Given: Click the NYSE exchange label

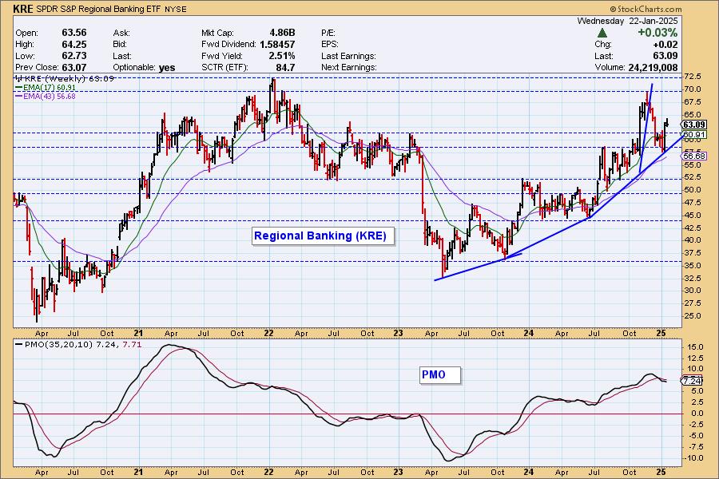Looking at the screenshot, I should click(175, 9).
